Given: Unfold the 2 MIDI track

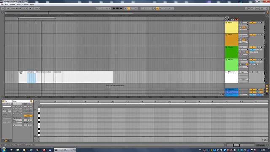Looking at the screenshot, I should tap(226, 35).
